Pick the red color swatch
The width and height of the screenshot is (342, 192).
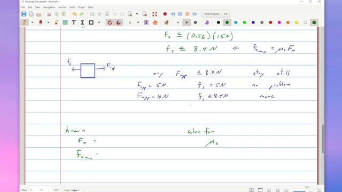[271, 22]
